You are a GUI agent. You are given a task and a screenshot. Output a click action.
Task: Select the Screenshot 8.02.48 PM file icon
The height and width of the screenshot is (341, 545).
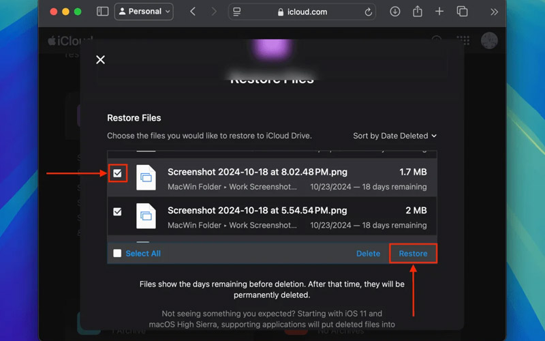[x=146, y=177]
